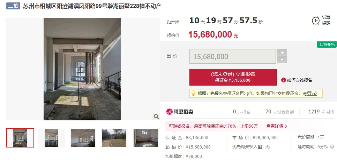Click the help question icon beside 延时周期
The width and height of the screenshot is (337, 160).
tap(332, 147)
